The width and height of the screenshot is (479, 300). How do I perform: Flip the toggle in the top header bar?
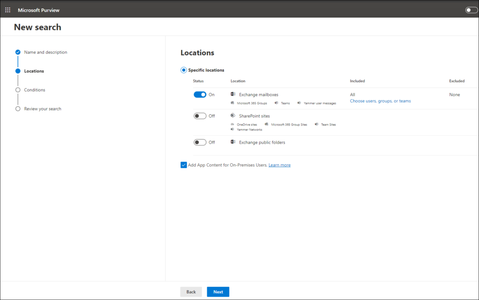pyautogui.click(x=471, y=10)
